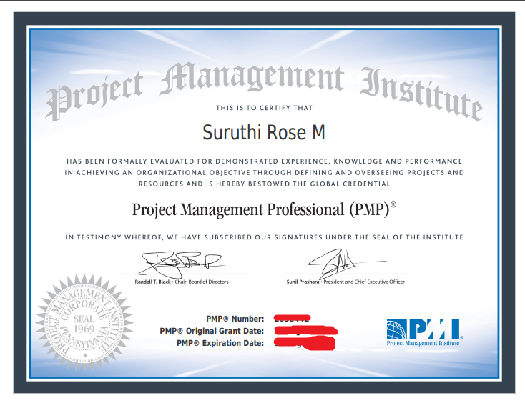Click the 'IN TESTIMONY WHEREOF' line
Screen dimensions: 525x403
coord(264,237)
